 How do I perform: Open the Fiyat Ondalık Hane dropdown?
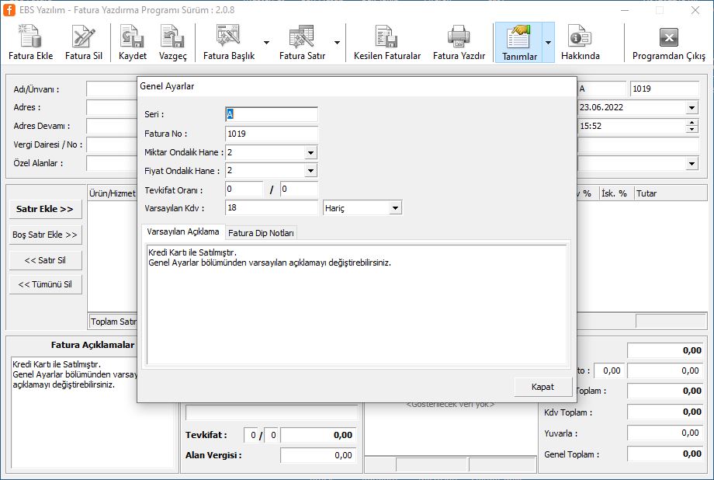310,170
